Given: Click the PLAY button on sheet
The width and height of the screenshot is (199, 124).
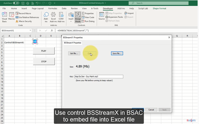Looking at the screenshot, I should [x=44, y=51].
